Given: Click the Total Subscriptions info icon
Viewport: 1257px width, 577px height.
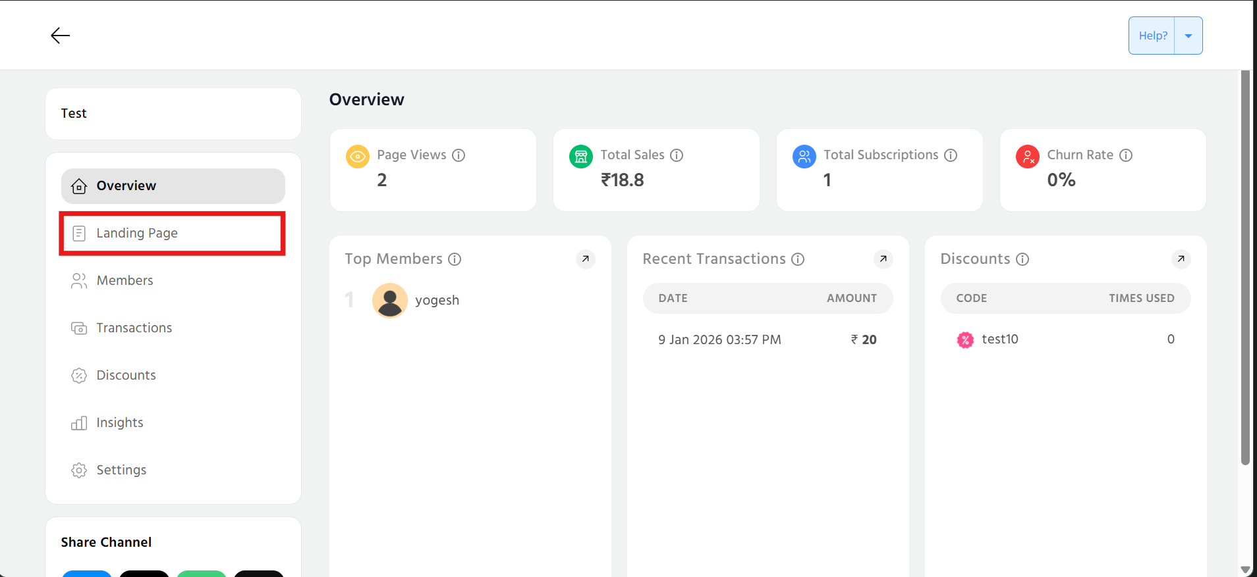Looking at the screenshot, I should click(x=951, y=155).
